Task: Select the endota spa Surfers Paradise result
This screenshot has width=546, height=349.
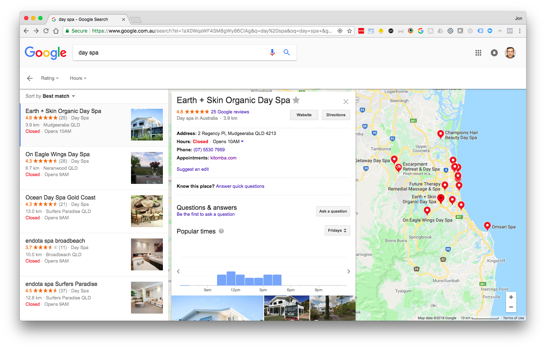Action: 94,298
